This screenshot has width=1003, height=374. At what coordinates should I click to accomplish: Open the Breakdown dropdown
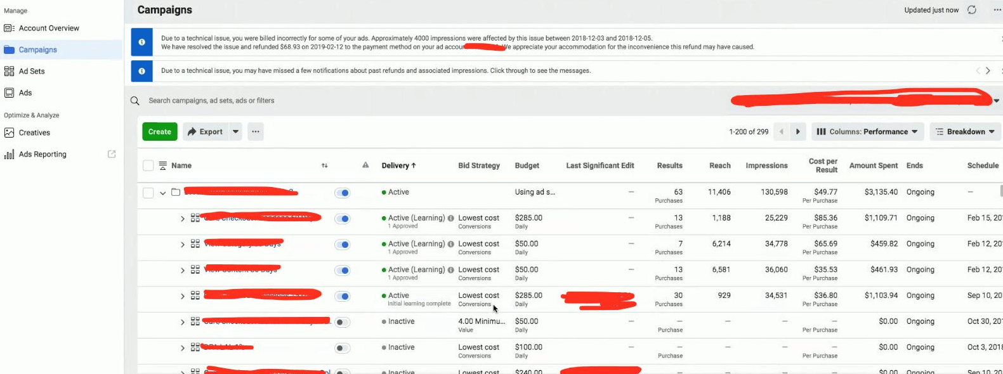point(965,132)
